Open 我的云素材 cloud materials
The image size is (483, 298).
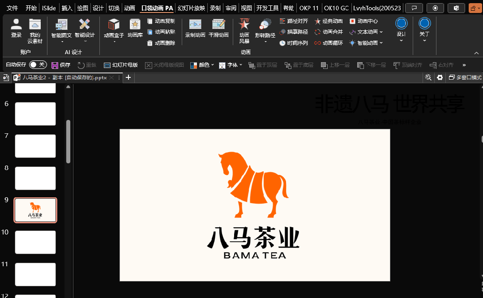[35, 31]
